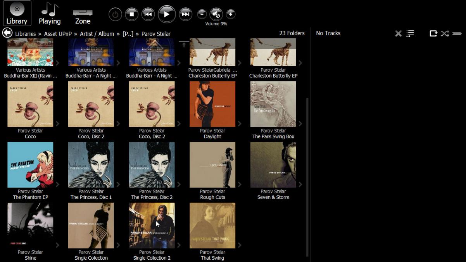Open the Rough Cuts album cover
The height and width of the screenshot is (262, 466).
212,165
